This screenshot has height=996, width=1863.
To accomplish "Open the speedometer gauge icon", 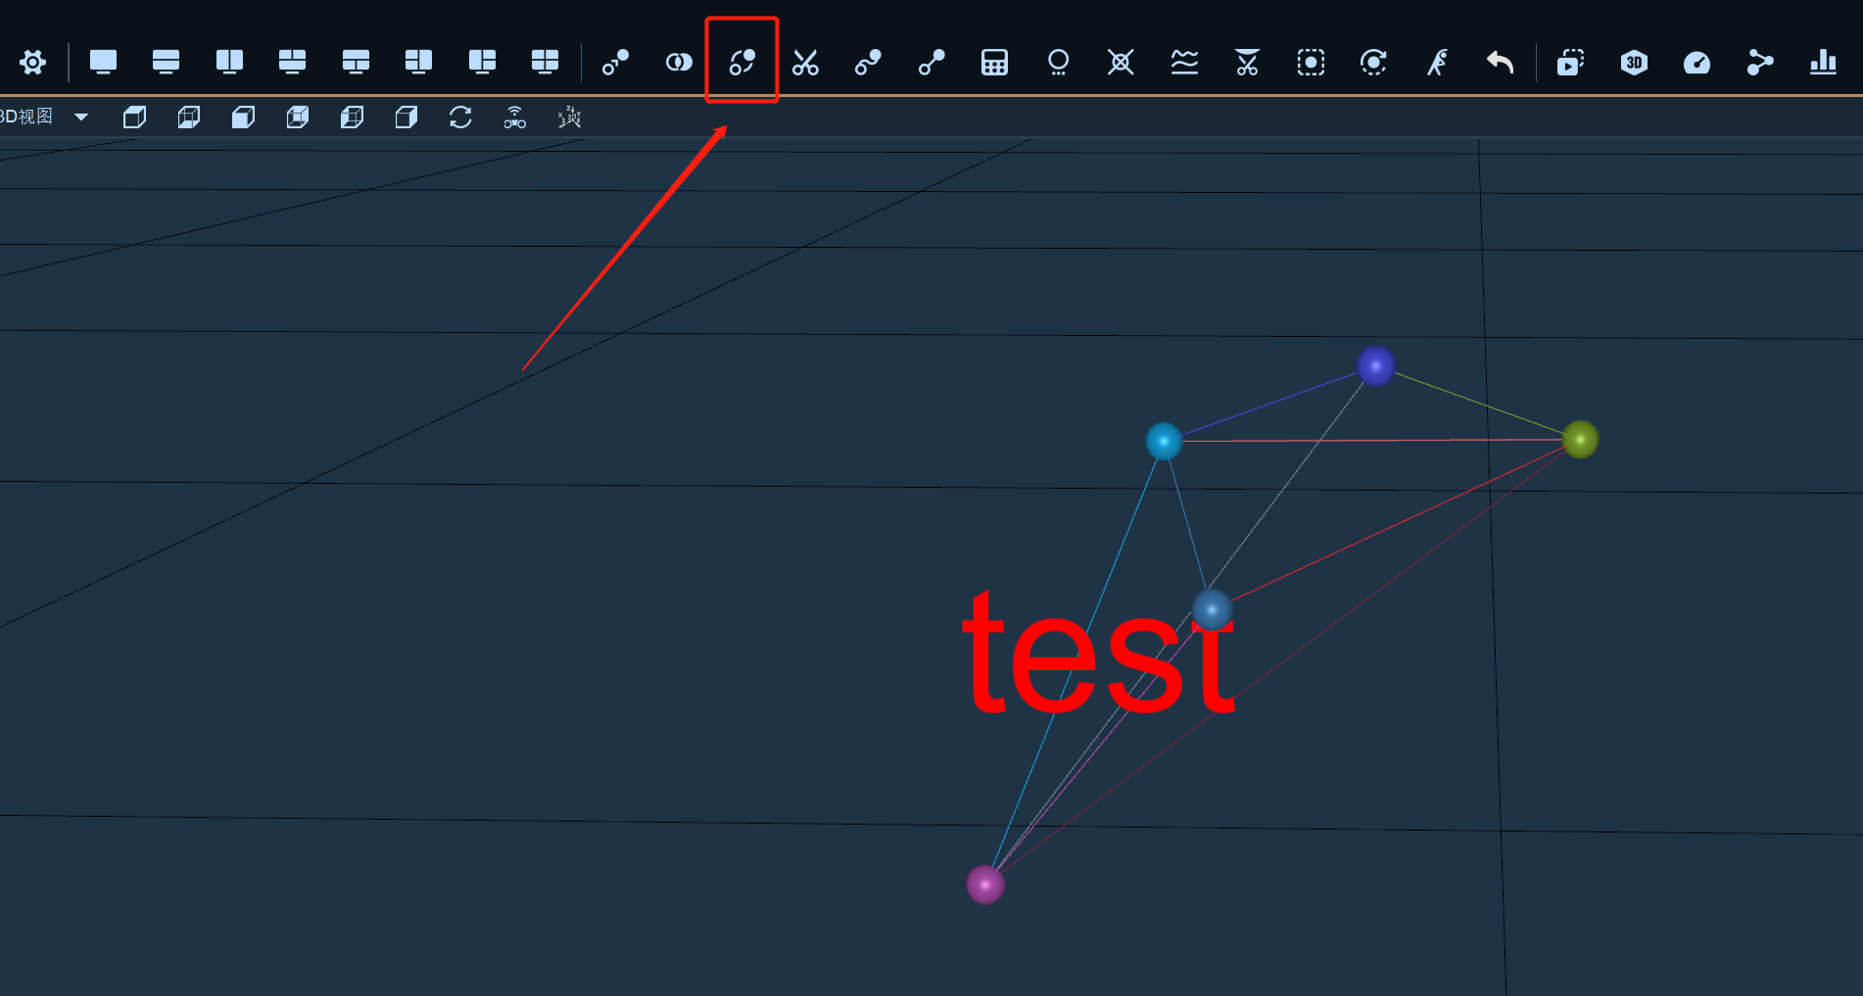I will (1696, 63).
